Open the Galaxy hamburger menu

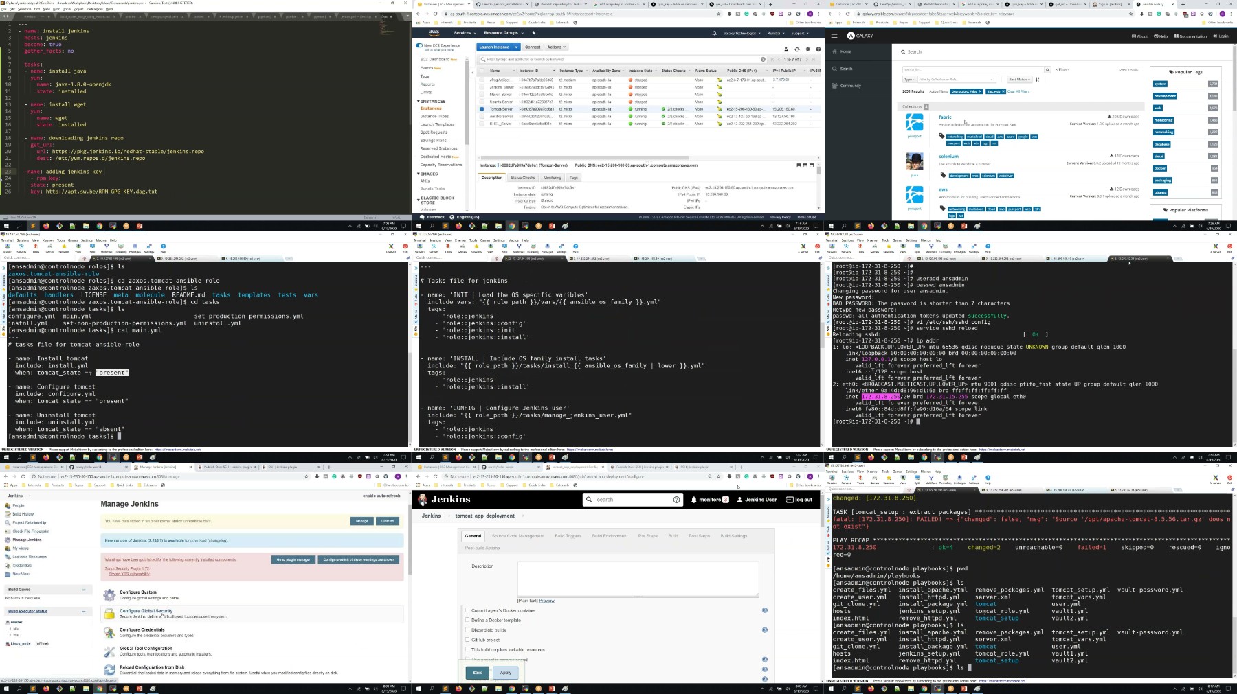834,36
